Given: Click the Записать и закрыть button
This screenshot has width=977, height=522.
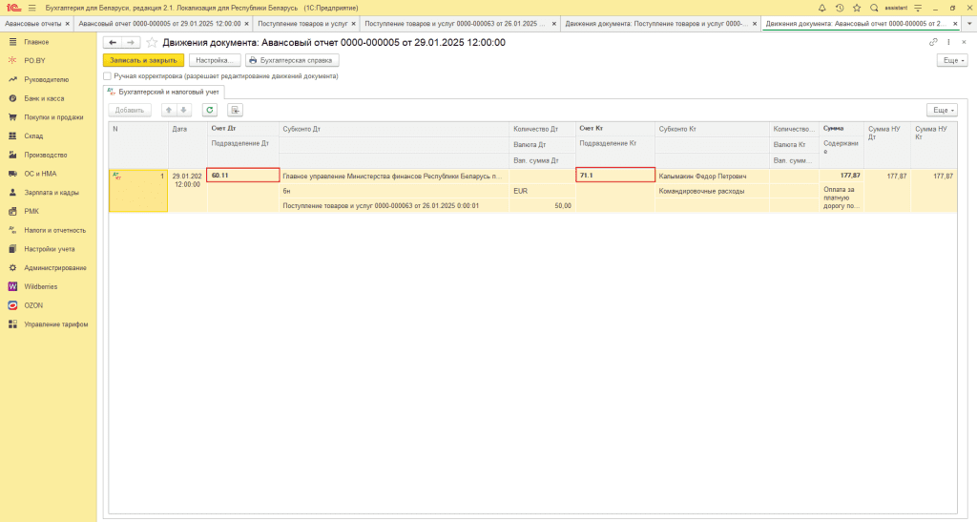Looking at the screenshot, I should [x=143, y=59].
